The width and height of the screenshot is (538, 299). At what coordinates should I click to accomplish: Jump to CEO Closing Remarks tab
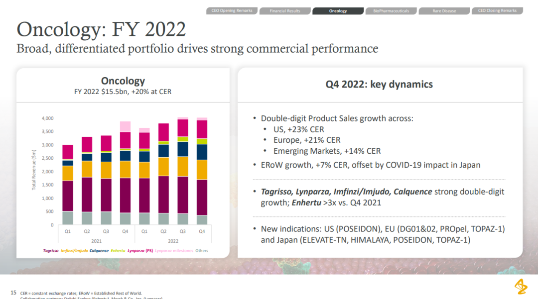(497, 11)
